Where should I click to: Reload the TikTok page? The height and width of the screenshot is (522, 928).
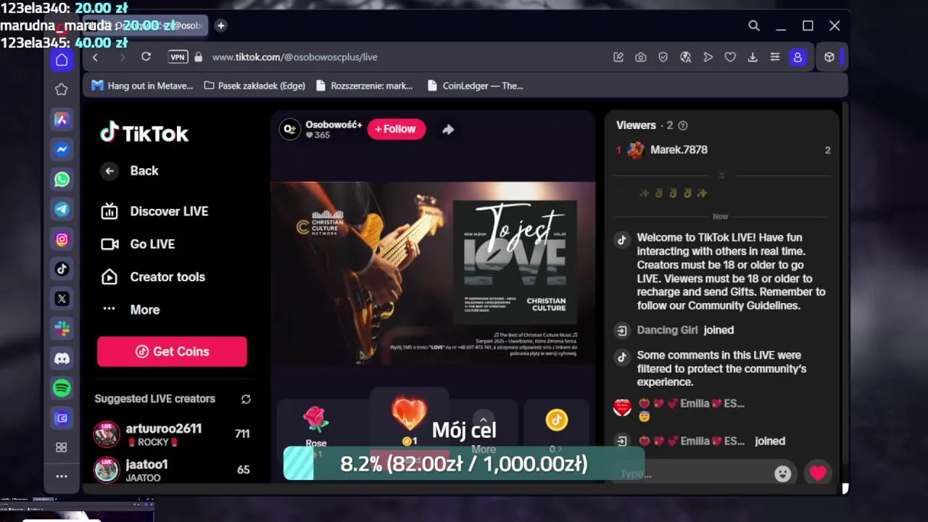pyautogui.click(x=146, y=57)
